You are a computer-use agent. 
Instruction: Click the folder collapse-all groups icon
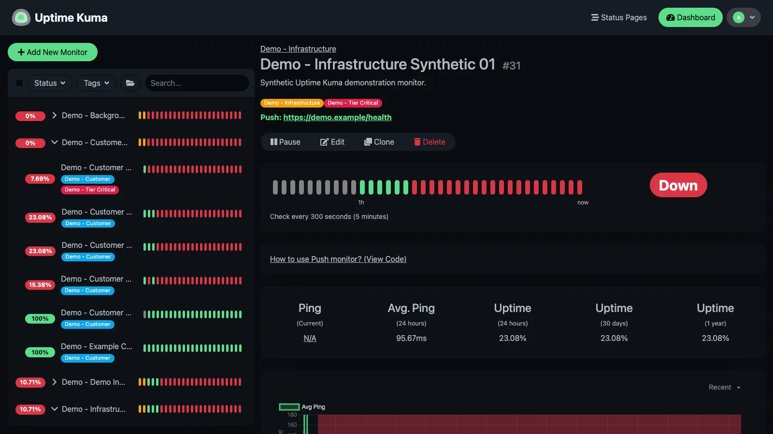point(130,83)
